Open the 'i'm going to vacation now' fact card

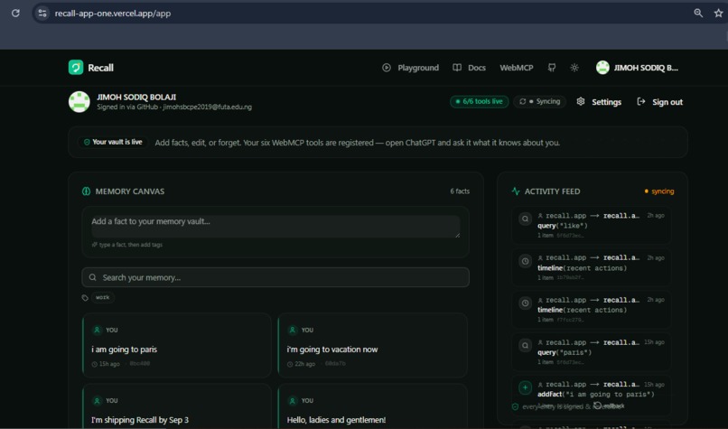(372, 345)
